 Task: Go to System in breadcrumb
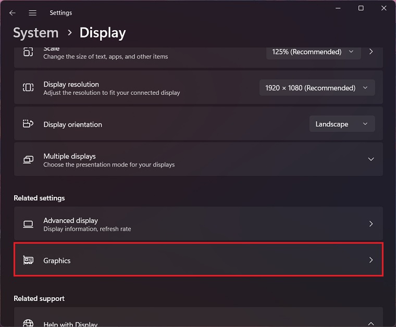pyautogui.click(x=35, y=33)
